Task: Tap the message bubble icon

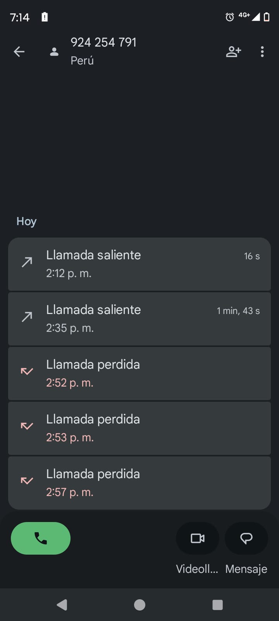Action: pos(246,538)
